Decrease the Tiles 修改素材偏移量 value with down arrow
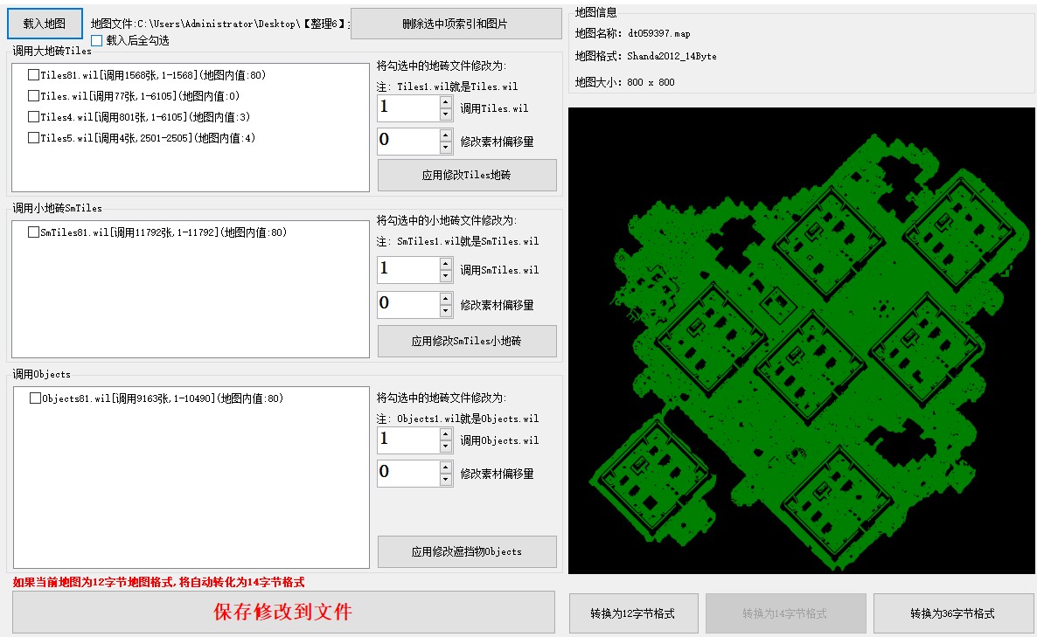 446,148
